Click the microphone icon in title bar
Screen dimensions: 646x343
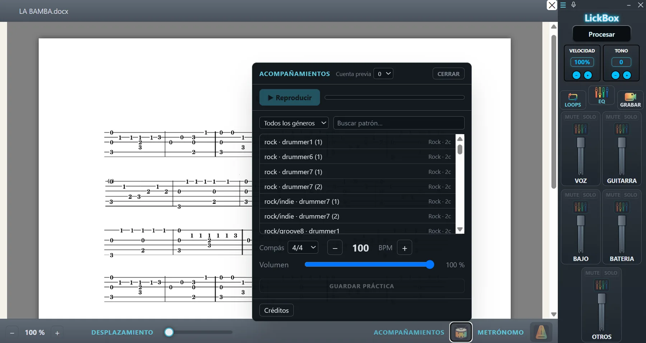pos(574,5)
